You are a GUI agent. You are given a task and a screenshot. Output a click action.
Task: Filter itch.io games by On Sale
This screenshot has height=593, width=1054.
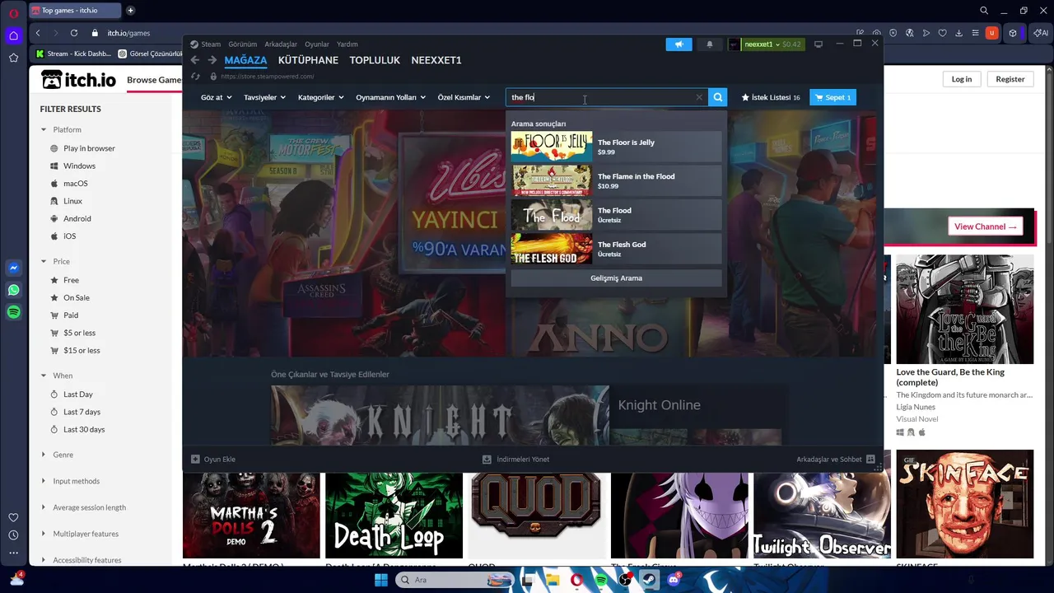click(x=76, y=297)
